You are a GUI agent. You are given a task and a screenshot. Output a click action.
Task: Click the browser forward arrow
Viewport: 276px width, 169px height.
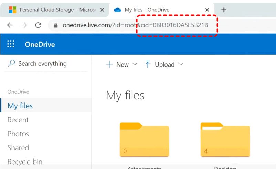coord(24,25)
